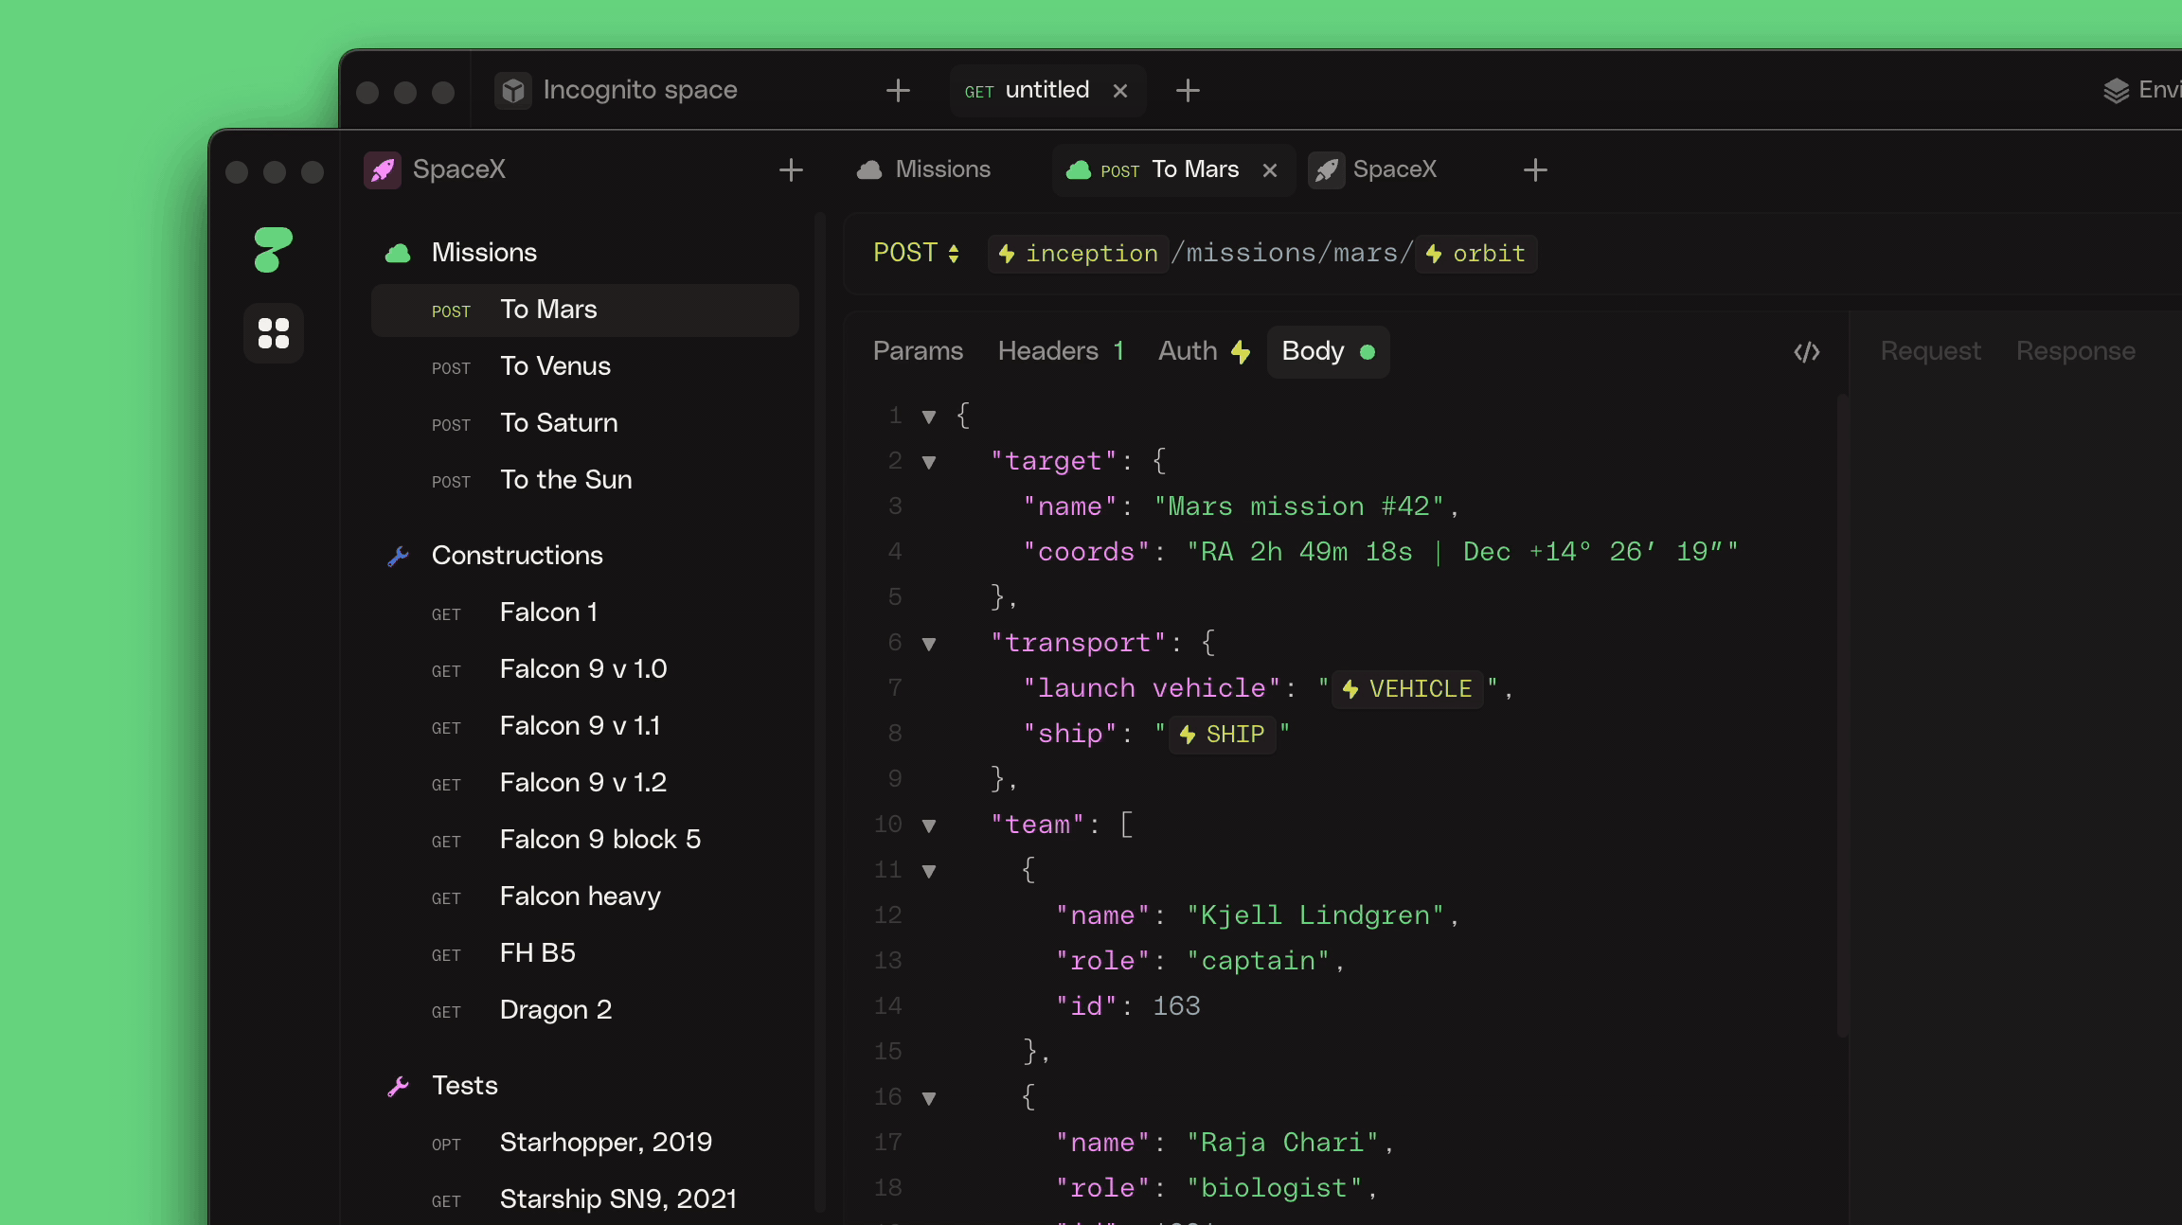Click the code snippet icon beside Body tab

click(1806, 352)
